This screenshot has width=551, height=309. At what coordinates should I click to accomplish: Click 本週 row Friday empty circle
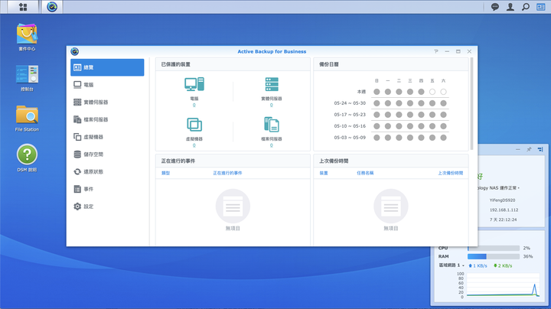point(432,92)
